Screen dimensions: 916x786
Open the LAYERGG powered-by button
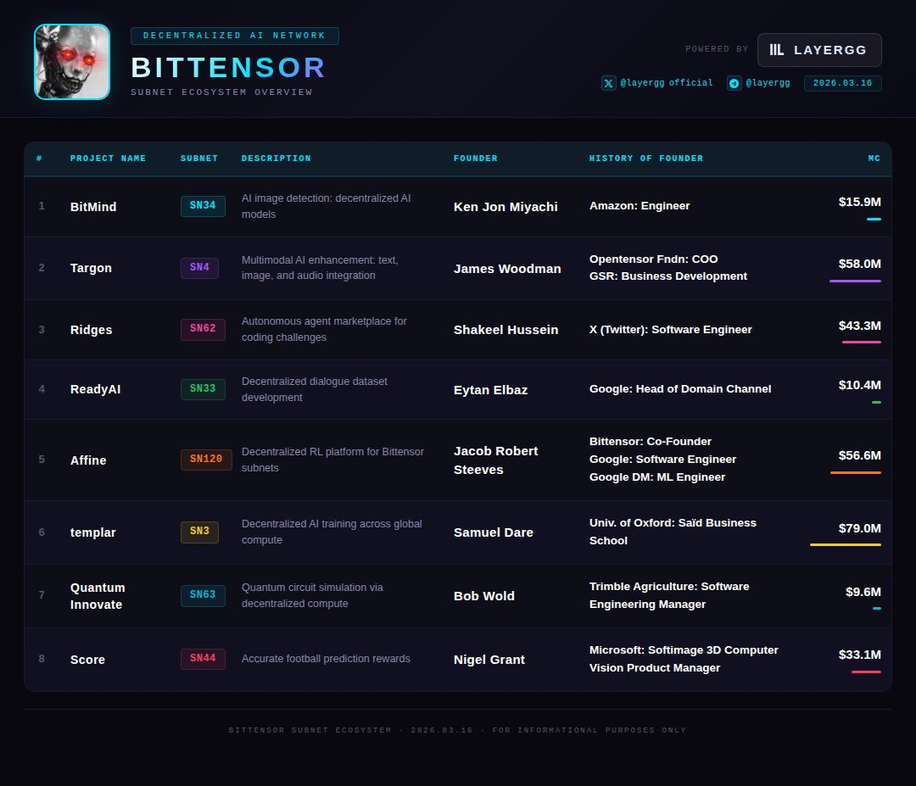click(x=819, y=50)
